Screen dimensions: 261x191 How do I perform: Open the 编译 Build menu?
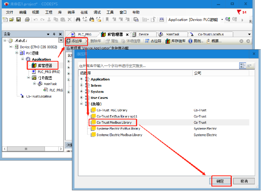(71, 12)
